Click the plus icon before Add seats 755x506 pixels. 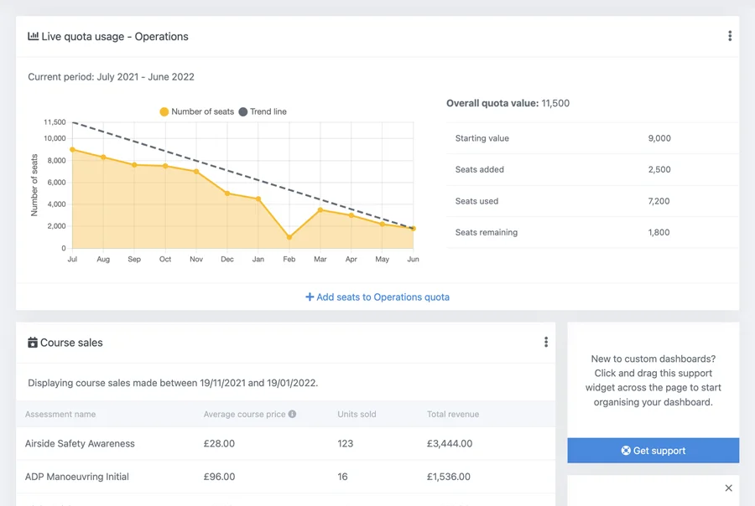tap(310, 297)
